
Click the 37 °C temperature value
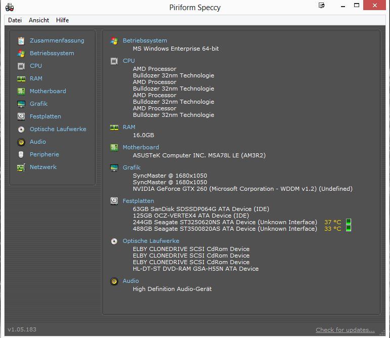[x=332, y=222]
